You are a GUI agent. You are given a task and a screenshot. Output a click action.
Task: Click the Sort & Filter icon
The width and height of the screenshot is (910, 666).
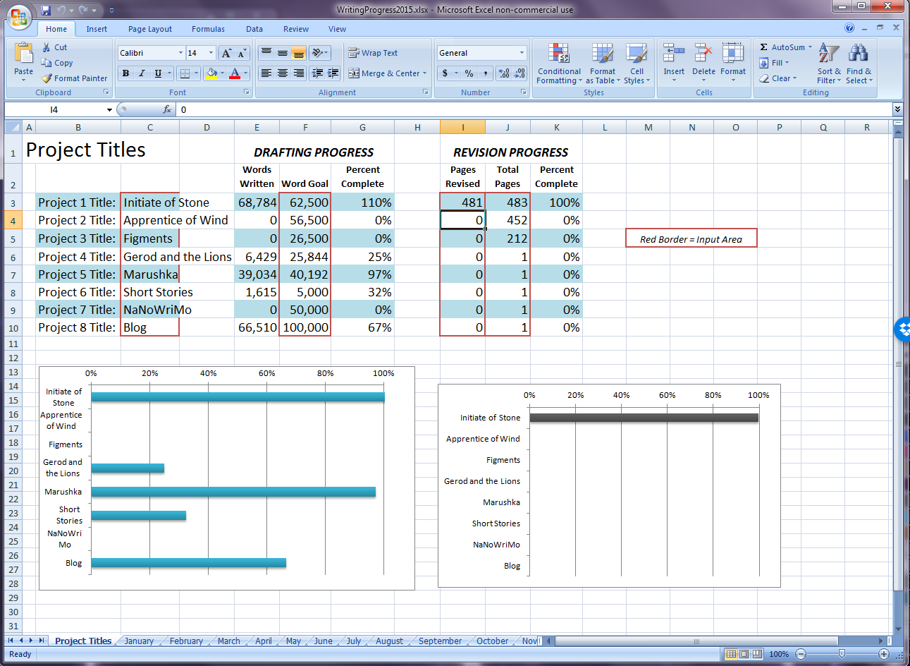(829, 63)
